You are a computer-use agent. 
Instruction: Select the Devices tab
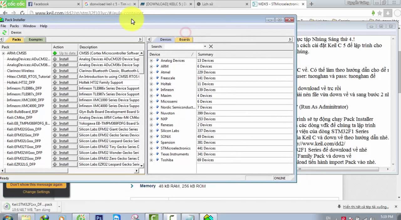pyautogui.click(x=166, y=39)
